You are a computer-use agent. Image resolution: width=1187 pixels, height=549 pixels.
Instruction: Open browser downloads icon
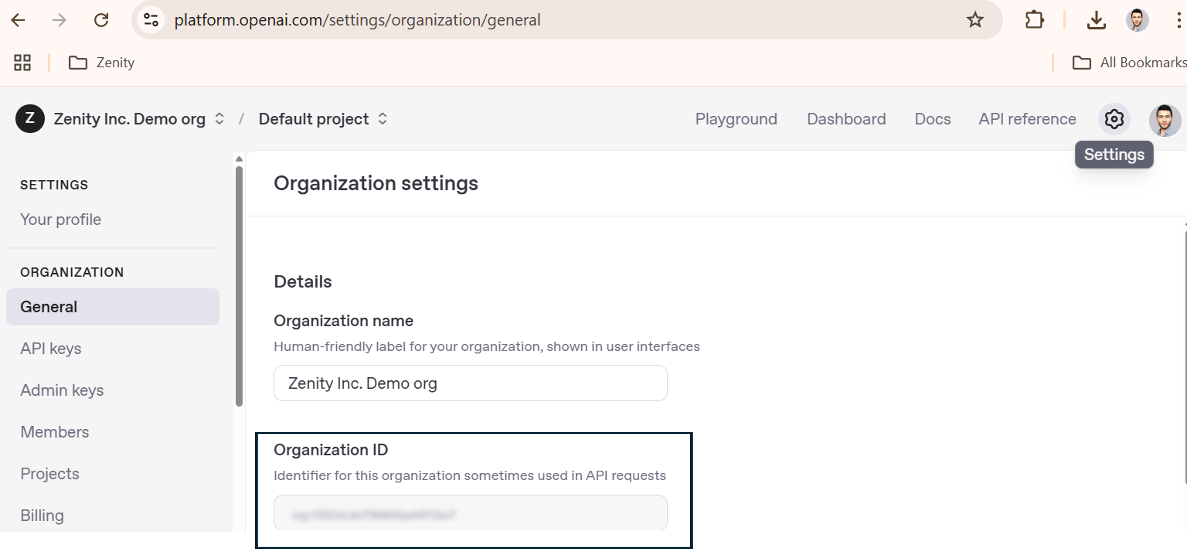coord(1096,20)
